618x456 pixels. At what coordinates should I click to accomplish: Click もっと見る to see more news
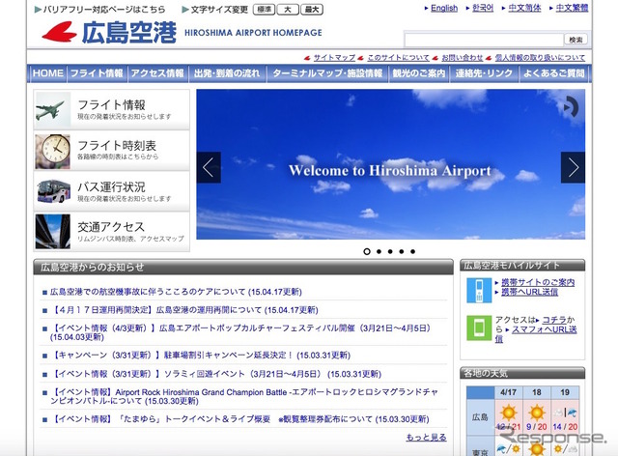[426, 437]
